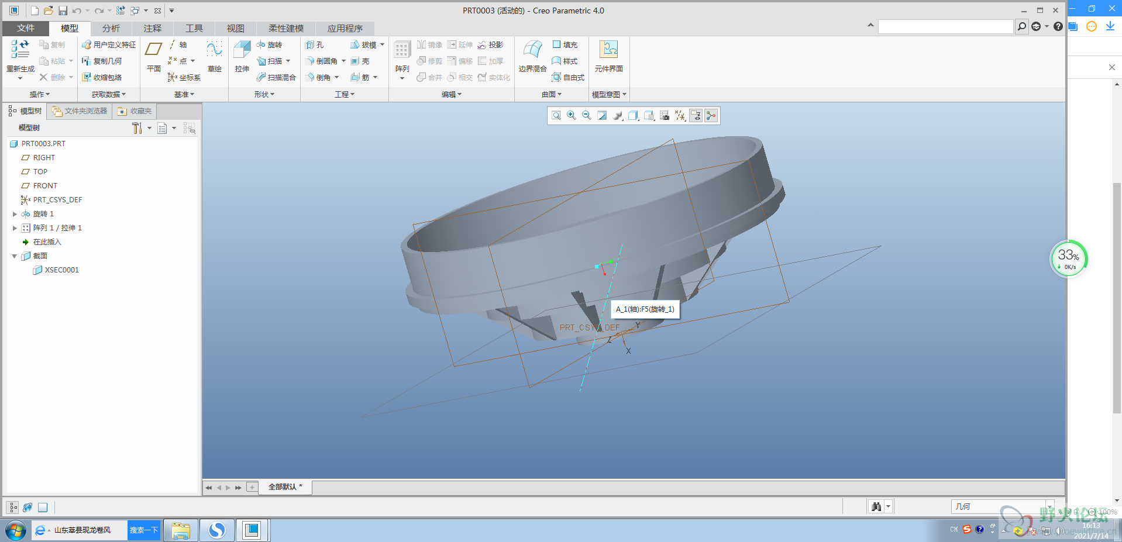Open the 编辑 group dropdown
Screen dimensions: 1122x542
click(452, 94)
